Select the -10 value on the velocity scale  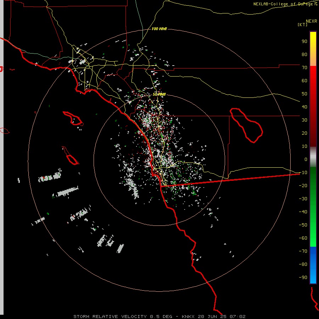pos(303,173)
